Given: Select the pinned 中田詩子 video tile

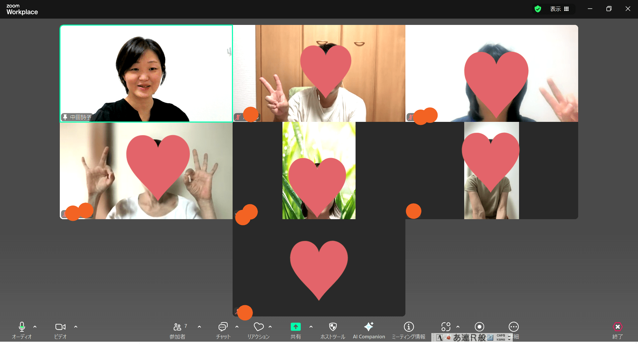Looking at the screenshot, I should [x=146, y=73].
